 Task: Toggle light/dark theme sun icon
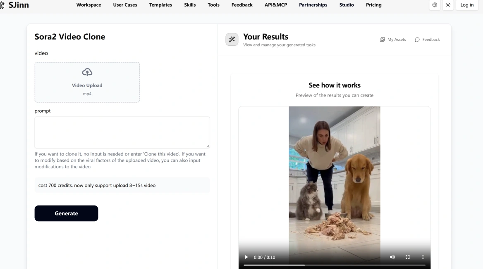point(448,5)
